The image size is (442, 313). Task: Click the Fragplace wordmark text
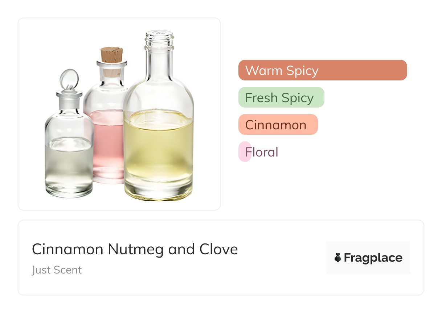373,258
